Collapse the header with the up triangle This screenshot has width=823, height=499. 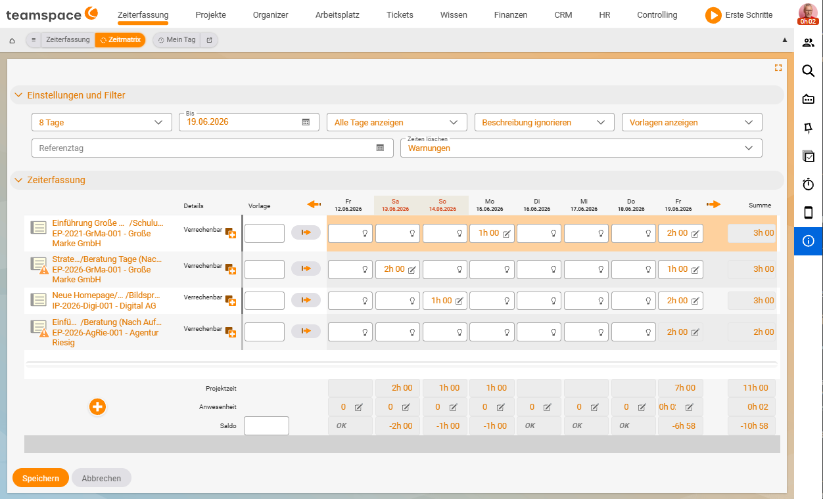pos(784,40)
